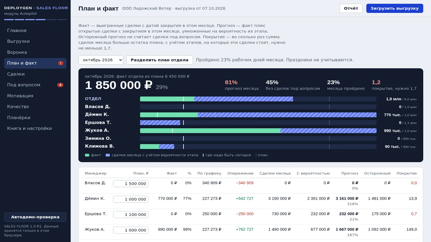Viewport: 431px width, 242px height.
Task: Click the Отчёт button
Action: [x=351, y=8]
